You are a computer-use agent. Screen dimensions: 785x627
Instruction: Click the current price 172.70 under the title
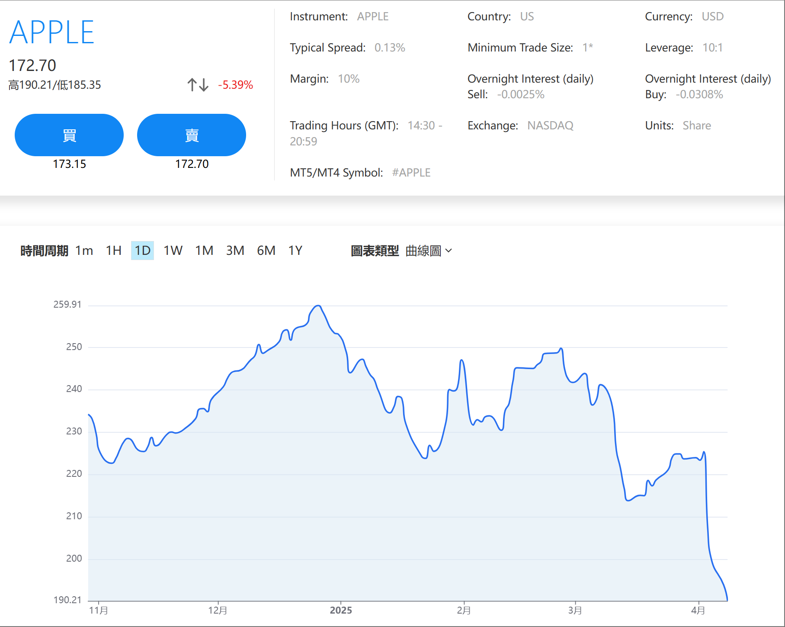click(32, 65)
